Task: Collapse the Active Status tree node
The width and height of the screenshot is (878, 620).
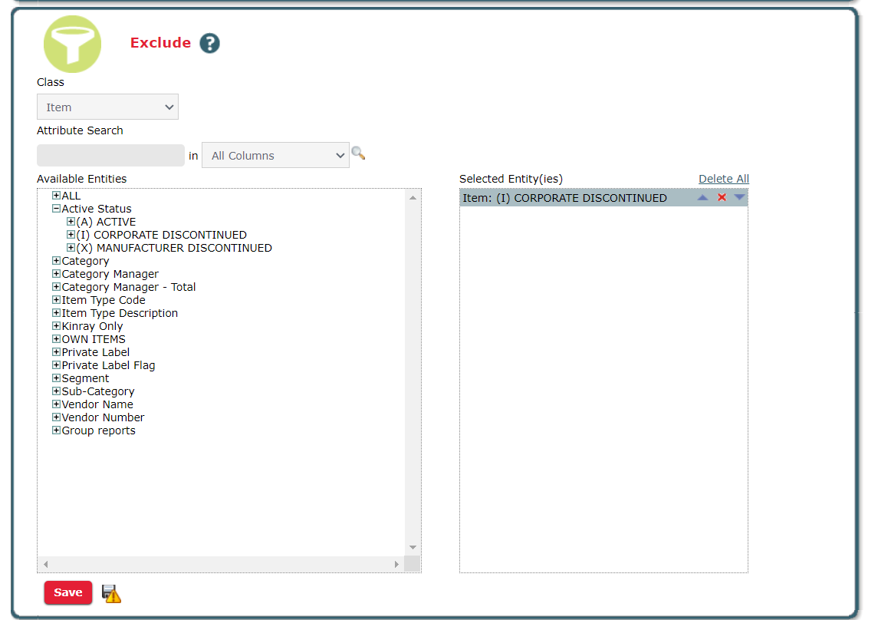Action: tap(56, 209)
